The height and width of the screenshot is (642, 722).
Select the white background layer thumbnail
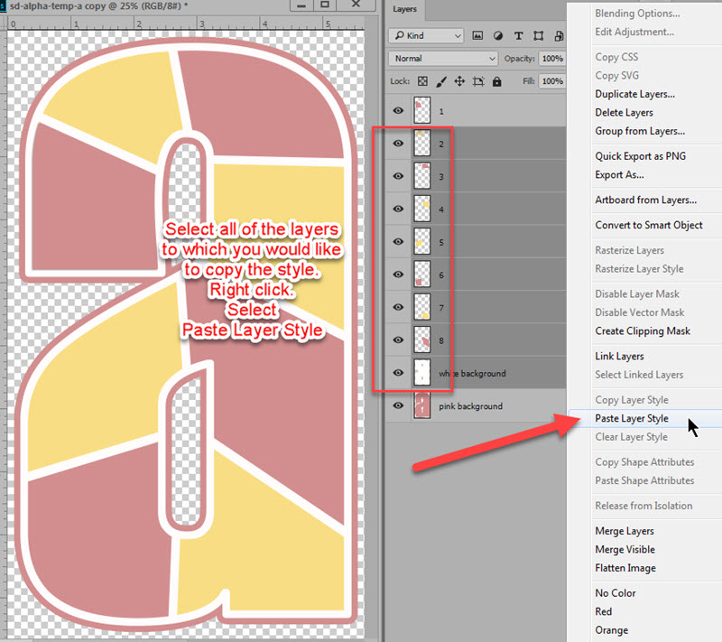click(x=422, y=372)
